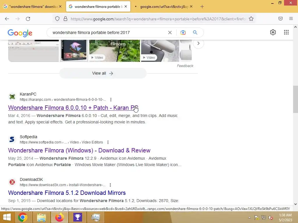Select wondershare filmora portable tab
Screen dimensions: 298x223
[96, 7]
